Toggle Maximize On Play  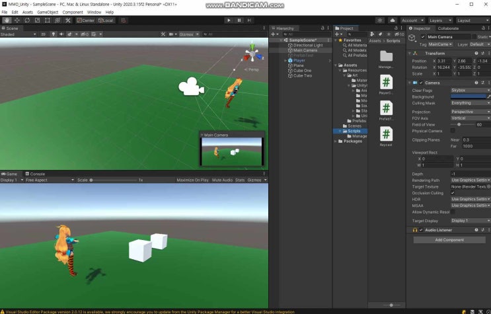192,180
